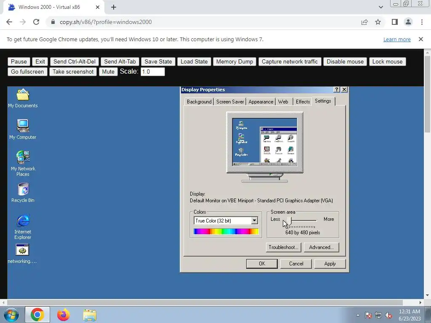Click the browser address bar URL
The image size is (431, 323).
(x=106, y=22)
